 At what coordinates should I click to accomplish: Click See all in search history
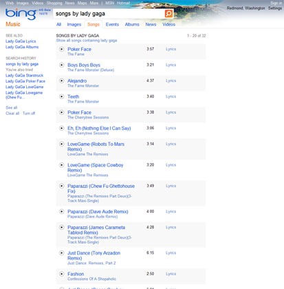[x=12, y=107]
